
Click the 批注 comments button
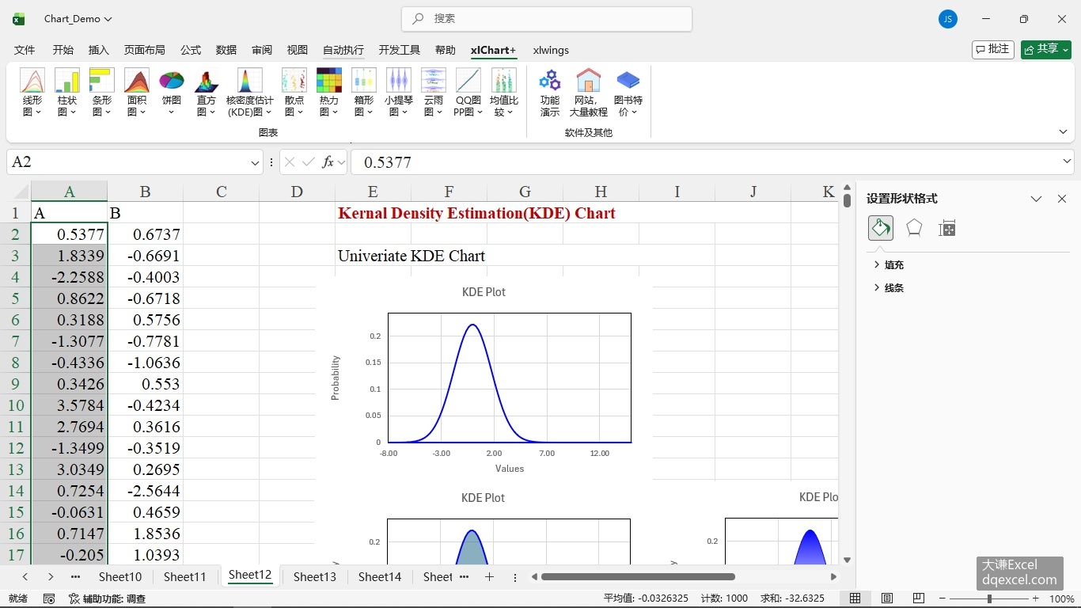point(993,49)
